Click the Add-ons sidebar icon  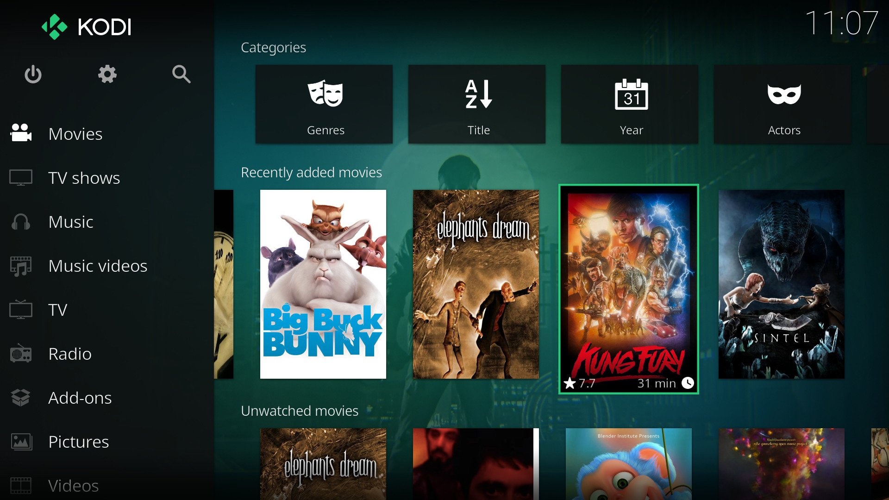coord(22,396)
